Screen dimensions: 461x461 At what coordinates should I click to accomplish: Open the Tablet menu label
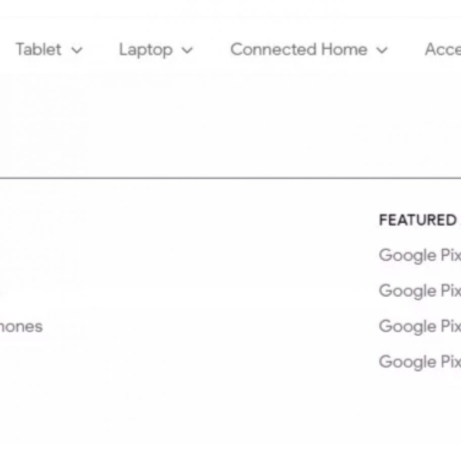pos(38,50)
